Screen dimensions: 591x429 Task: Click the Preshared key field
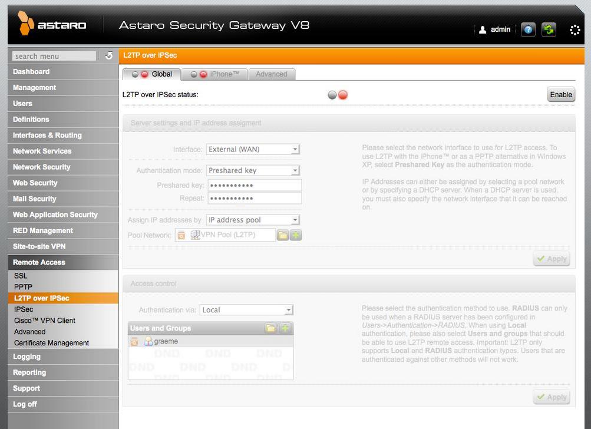[255, 186]
